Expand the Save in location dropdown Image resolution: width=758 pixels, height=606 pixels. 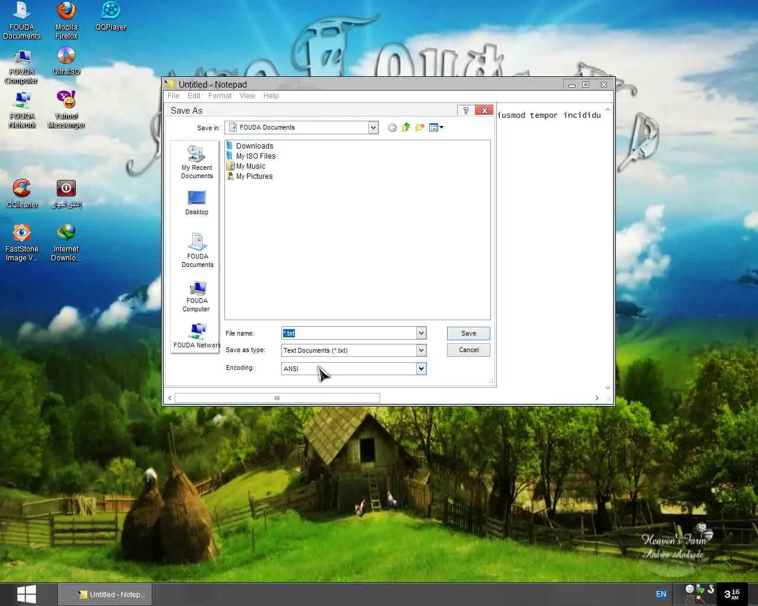coord(373,127)
